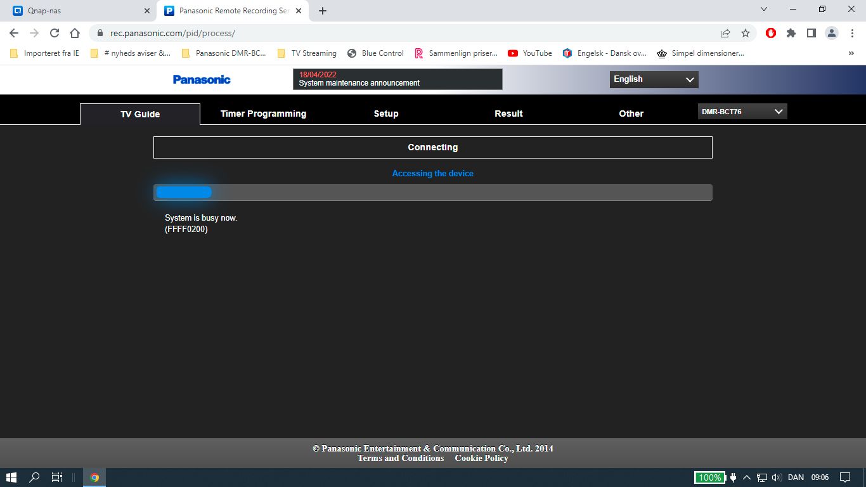Screen dimensions: 866x487
Task: Open Windows taskbar search
Action: pos(35,477)
